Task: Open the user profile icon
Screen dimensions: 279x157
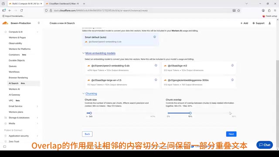Action: pyautogui.click(x=270, y=23)
